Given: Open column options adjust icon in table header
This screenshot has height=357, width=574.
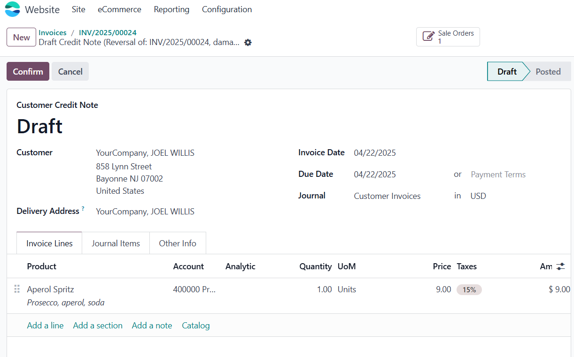Looking at the screenshot, I should [x=560, y=266].
